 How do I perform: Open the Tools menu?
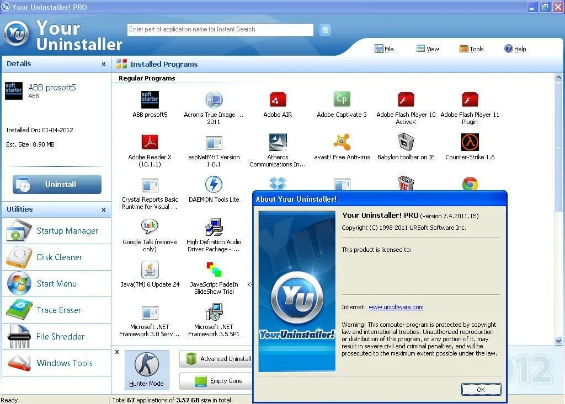pos(472,49)
